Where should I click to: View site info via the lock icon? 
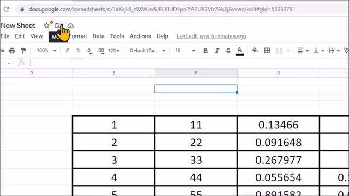(22, 9)
